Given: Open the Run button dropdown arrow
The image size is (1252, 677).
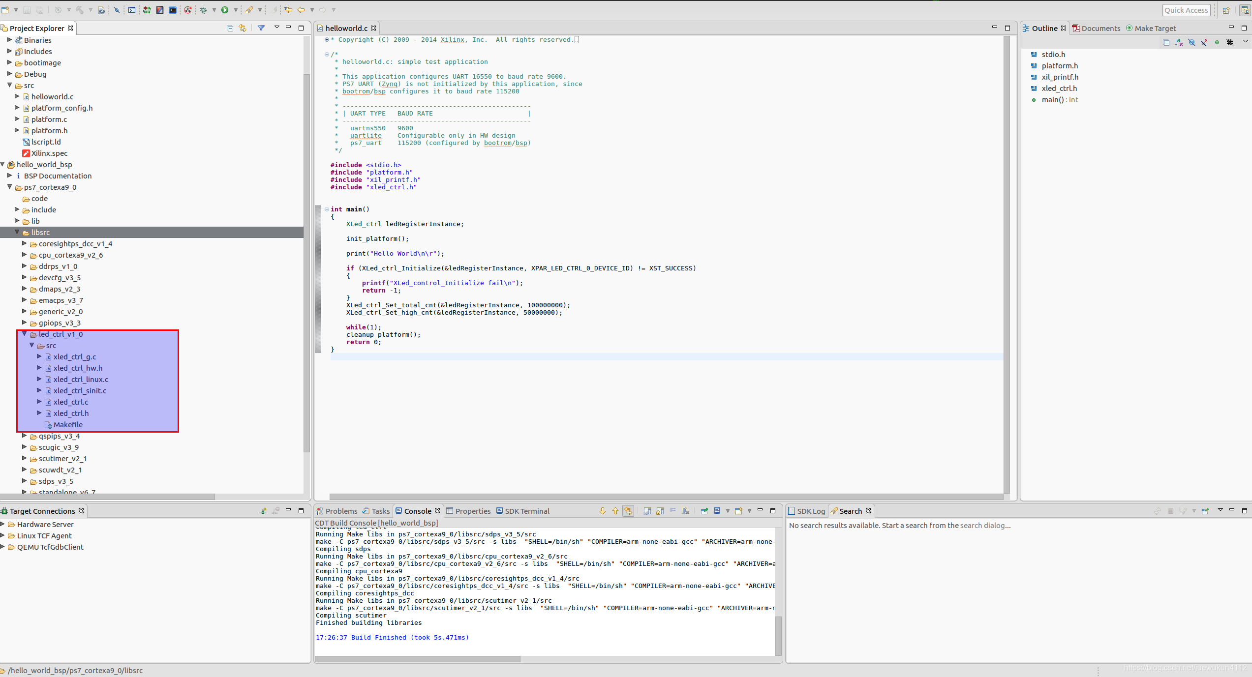Looking at the screenshot, I should pos(236,10).
